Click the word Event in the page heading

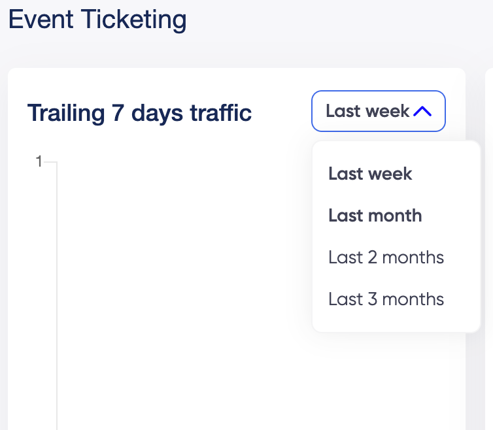pyautogui.click(x=41, y=20)
